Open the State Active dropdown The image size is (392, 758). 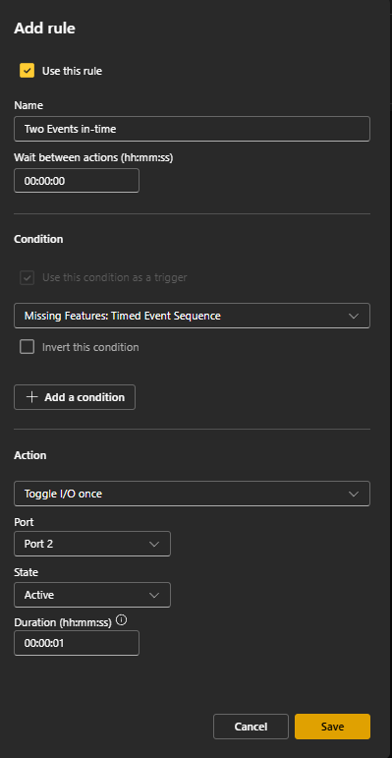(92, 595)
